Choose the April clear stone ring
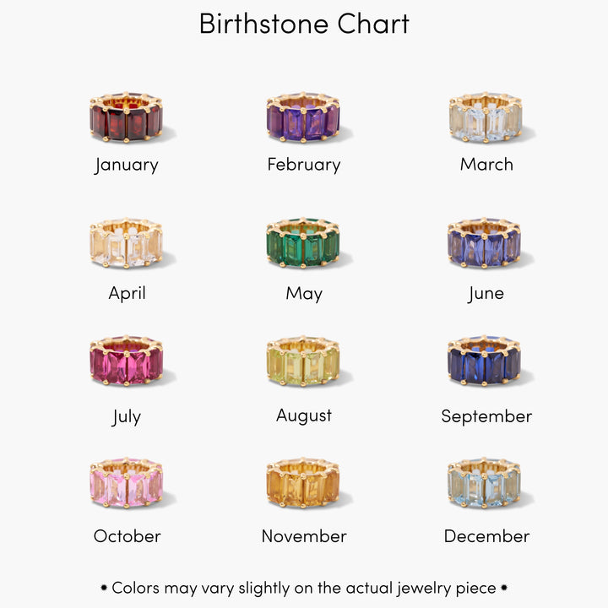The width and height of the screenshot is (608, 608). tap(126, 243)
